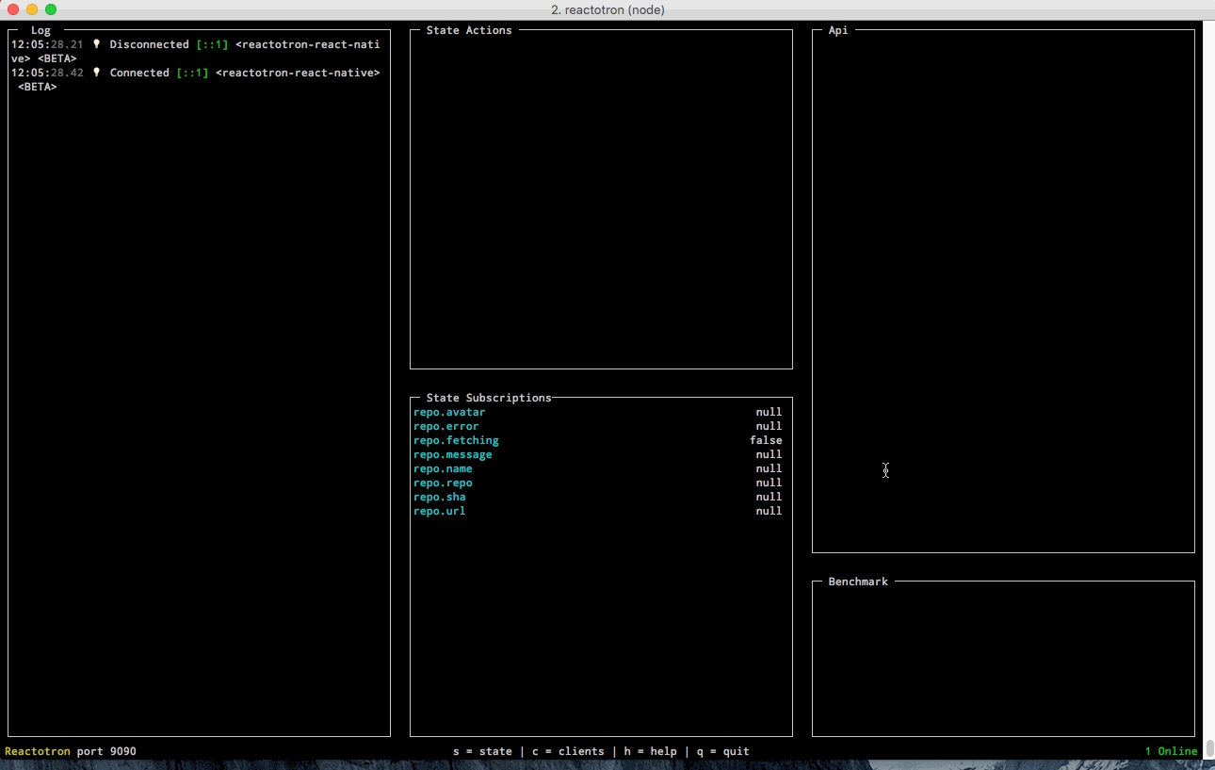The width and height of the screenshot is (1215, 770).
Task: Click the false value of repo.fetching
Action: click(x=766, y=440)
